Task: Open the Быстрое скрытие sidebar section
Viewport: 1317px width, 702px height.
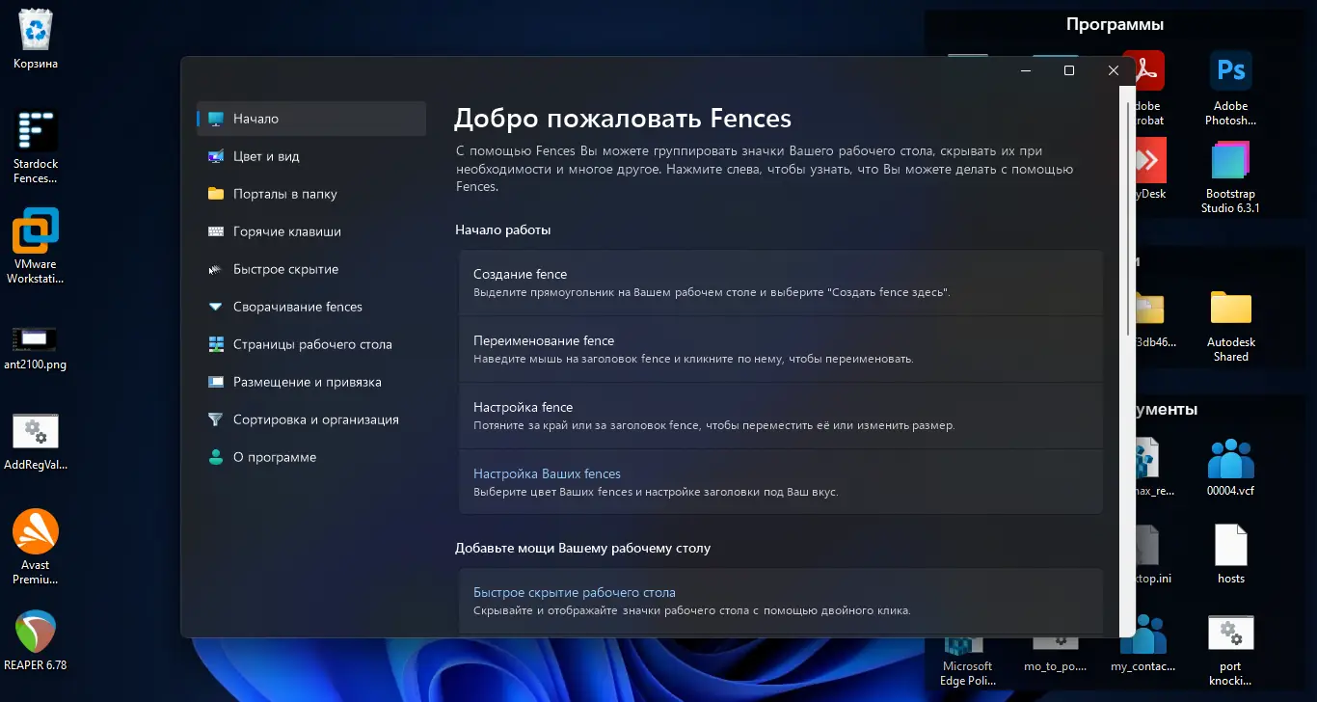Action: click(311, 269)
